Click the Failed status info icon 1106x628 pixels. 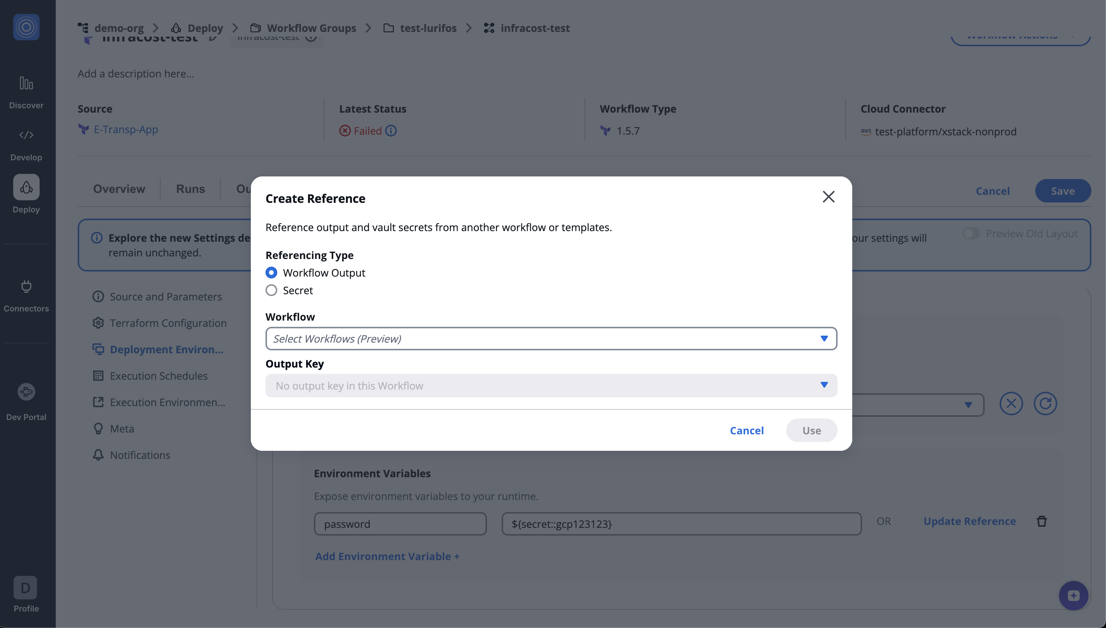[391, 131]
